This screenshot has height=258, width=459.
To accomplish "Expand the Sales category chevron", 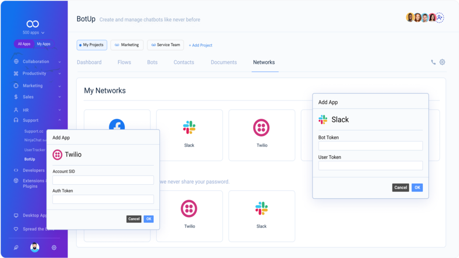I will [x=59, y=97].
